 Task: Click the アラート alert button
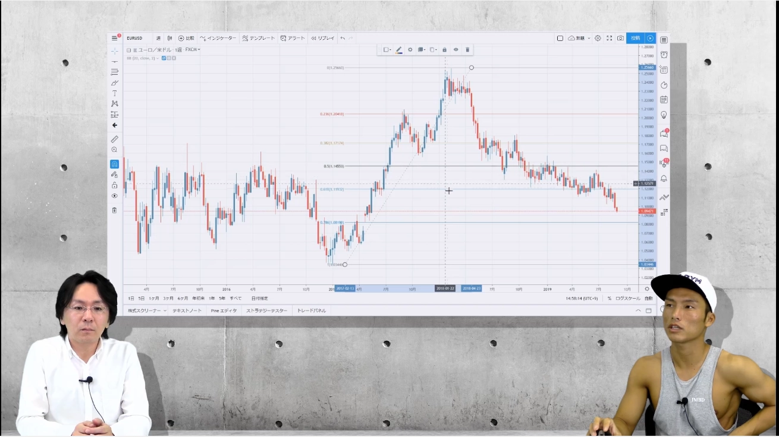(x=293, y=38)
